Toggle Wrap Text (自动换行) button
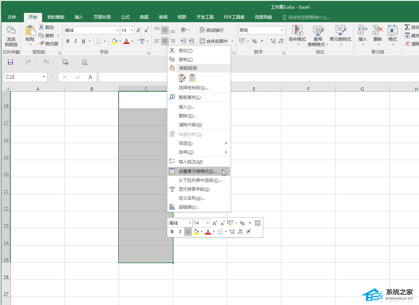Viewport: 419px width, 305px height. (212, 30)
